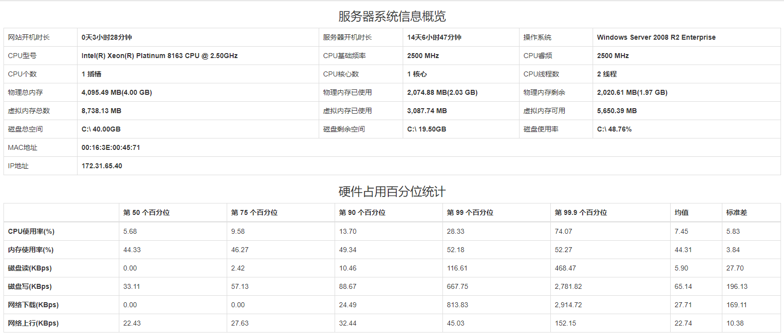
Task: Click CPU mean value 7.45
Action: click(x=682, y=231)
